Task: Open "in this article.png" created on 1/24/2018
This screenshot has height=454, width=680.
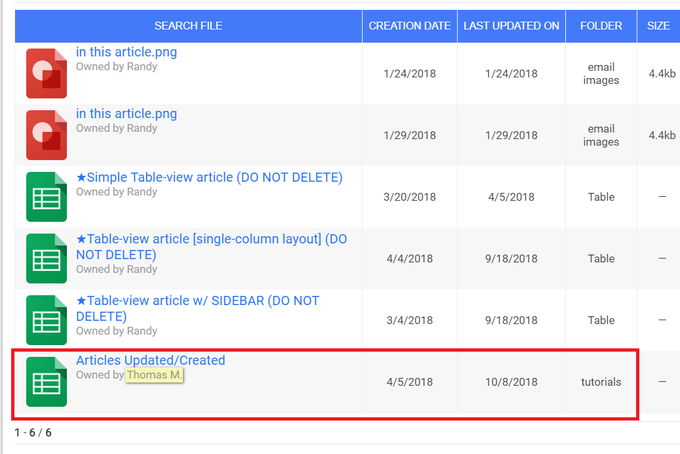Action: click(x=127, y=52)
